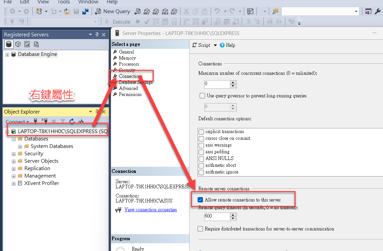Expand the System Databases folder
This screenshot has height=251, width=383.
pos(19,146)
